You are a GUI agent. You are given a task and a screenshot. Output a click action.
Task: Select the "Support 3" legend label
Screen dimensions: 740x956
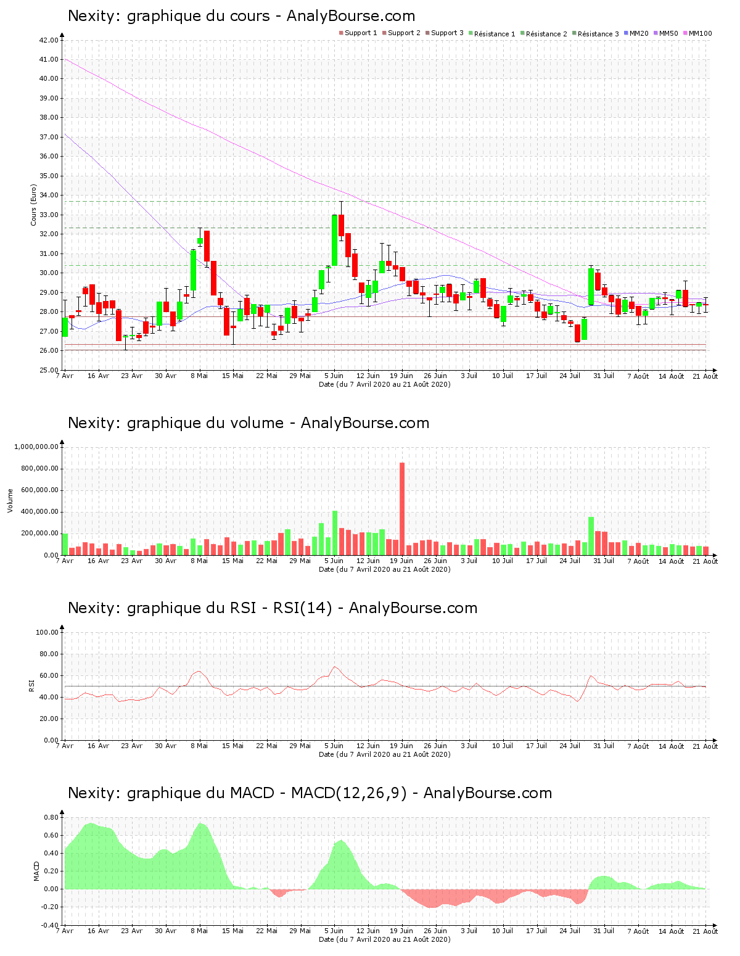click(447, 33)
